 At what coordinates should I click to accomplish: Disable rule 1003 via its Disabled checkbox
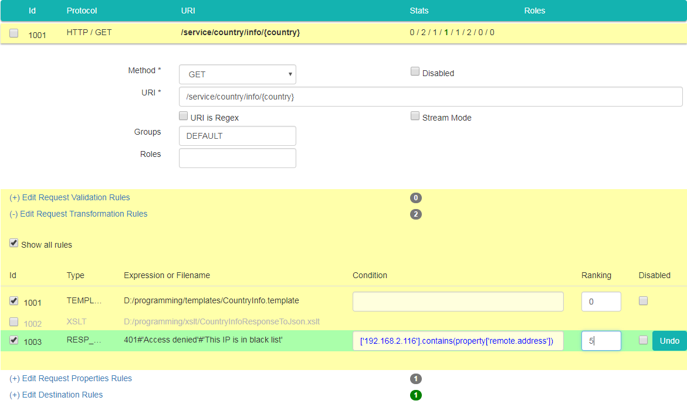click(x=643, y=340)
